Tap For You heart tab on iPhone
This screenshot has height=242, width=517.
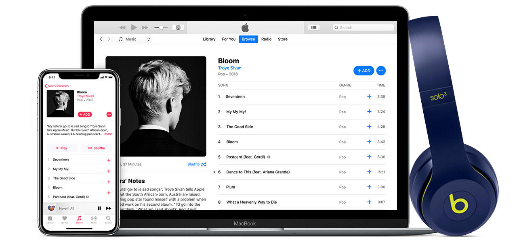(65, 220)
